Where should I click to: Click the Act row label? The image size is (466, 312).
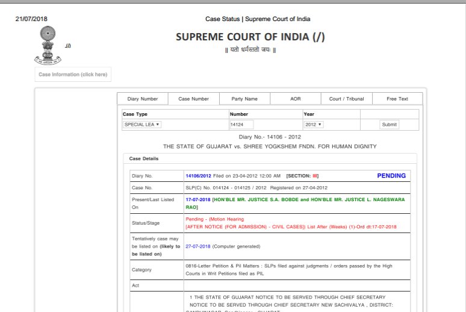135,285
